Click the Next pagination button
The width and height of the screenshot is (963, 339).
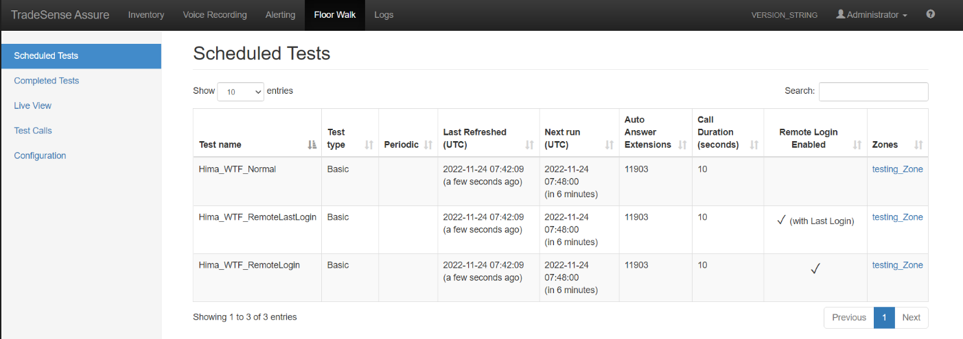pos(911,317)
